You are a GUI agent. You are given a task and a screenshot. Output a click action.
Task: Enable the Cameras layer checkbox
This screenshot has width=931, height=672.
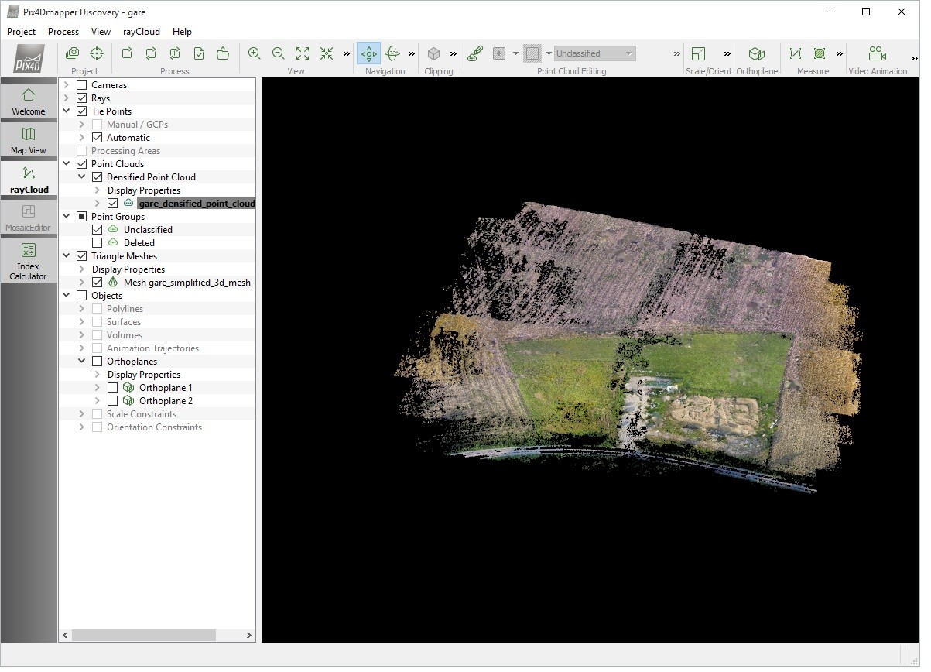(x=81, y=85)
